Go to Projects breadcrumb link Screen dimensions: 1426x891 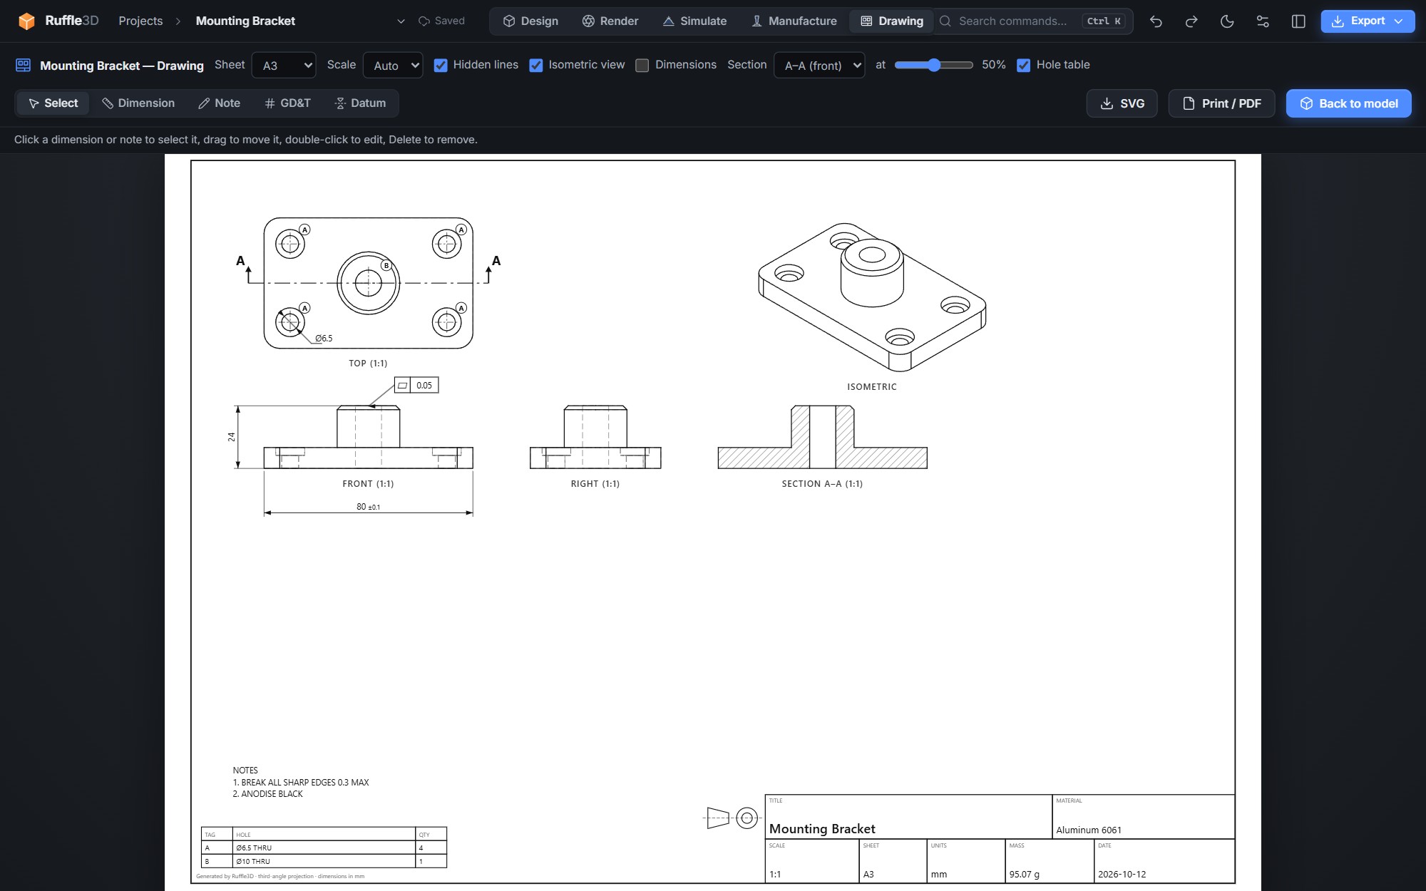coord(140,21)
